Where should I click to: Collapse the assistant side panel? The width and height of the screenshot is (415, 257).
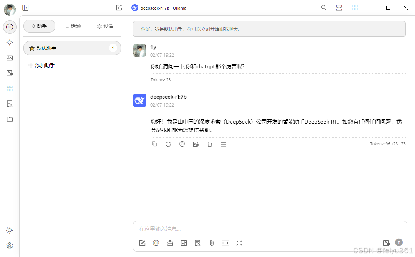click(x=25, y=8)
